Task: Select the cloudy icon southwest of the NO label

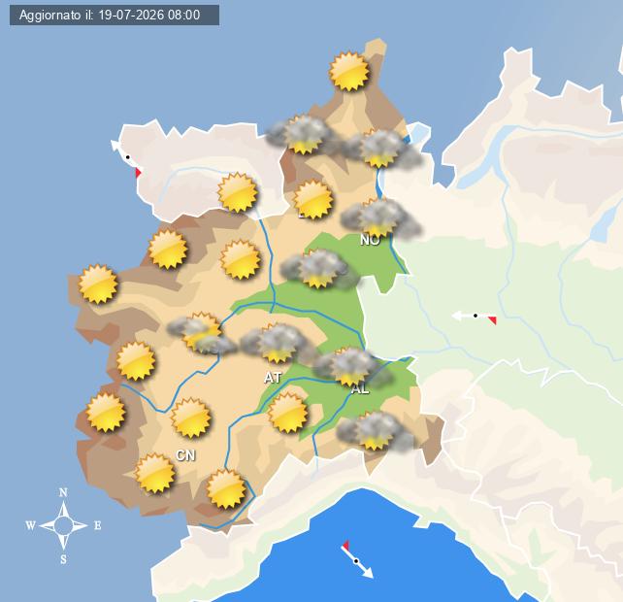Action: 319,268
